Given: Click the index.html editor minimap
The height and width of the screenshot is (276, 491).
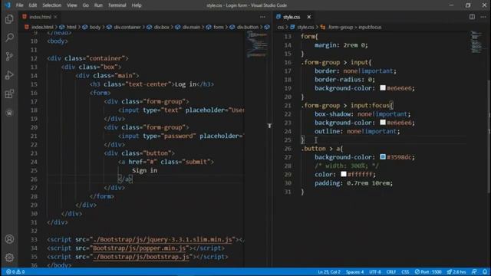Looking at the screenshot, I should (x=257, y=44).
